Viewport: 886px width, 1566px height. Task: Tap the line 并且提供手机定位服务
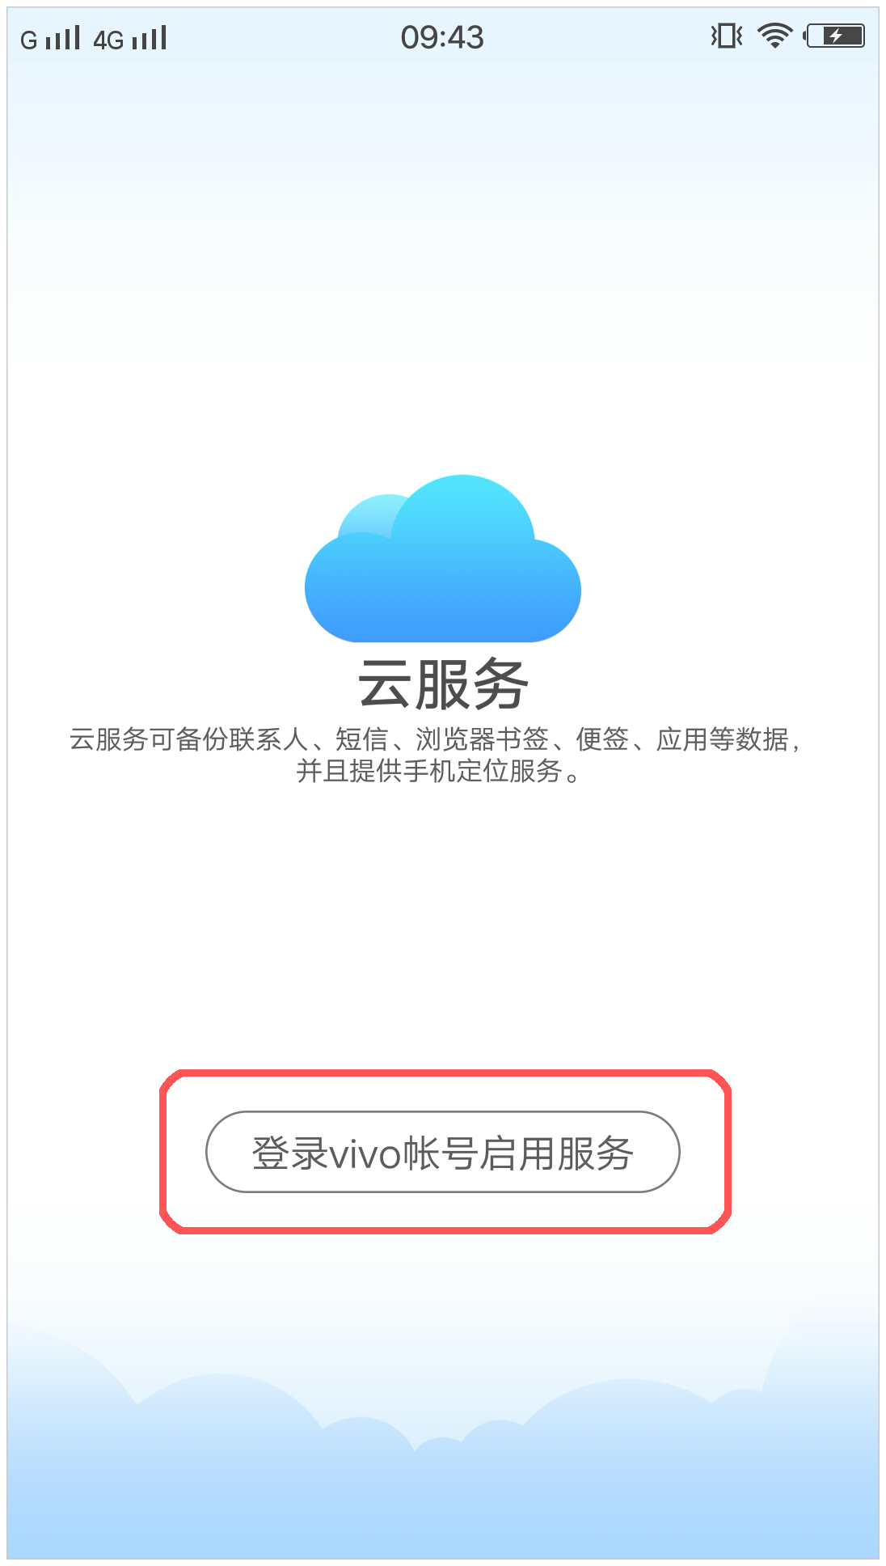point(437,771)
